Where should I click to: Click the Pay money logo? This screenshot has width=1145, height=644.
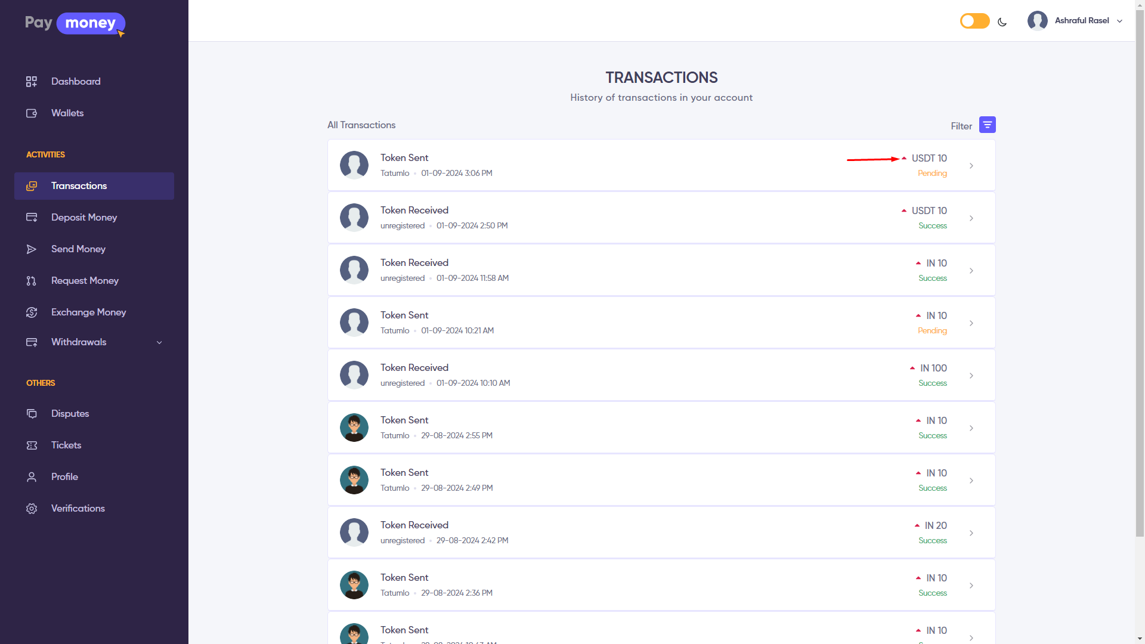pyautogui.click(x=75, y=23)
